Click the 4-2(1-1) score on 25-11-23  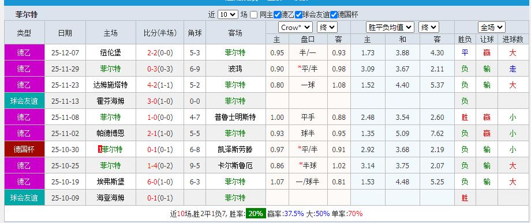pyautogui.click(x=160, y=85)
